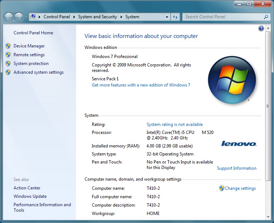The height and width of the screenshot is (223, 274).
Task: Open recent pages dropdown next to Forward button
Action: [x=26, y=17]
